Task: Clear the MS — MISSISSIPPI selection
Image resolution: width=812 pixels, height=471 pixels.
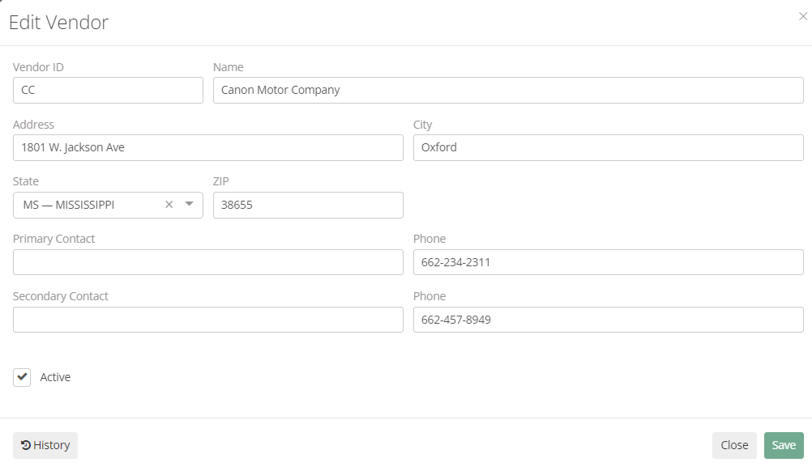Action: point(169,205)
